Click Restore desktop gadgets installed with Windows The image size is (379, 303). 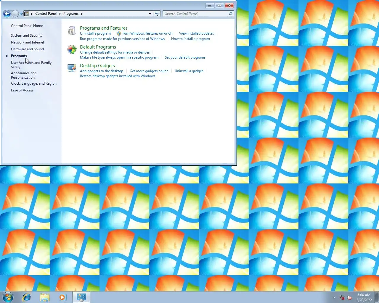coord(118,76)
